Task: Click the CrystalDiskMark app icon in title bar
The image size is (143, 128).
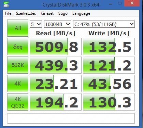Action: point(6,4)
